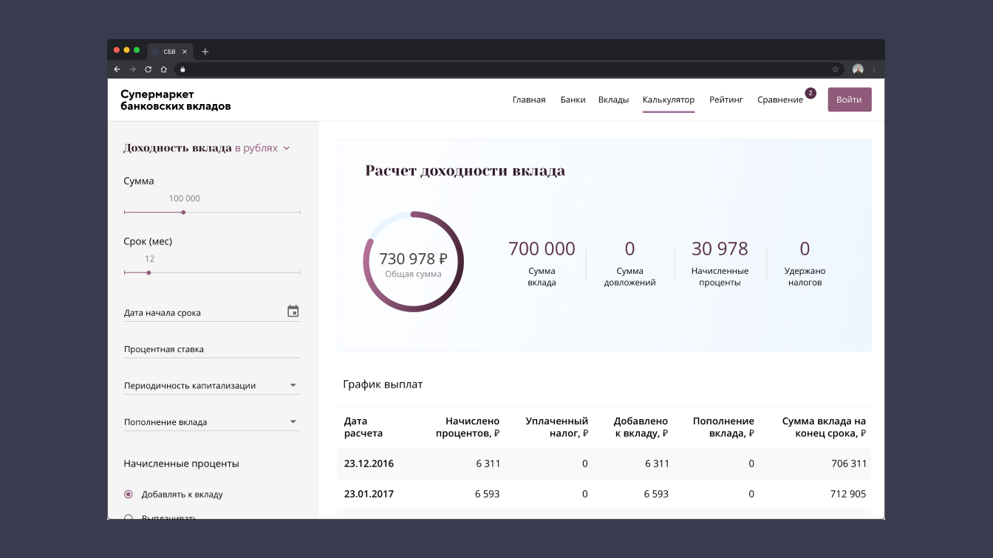Click the Войти button
Screen dimensions: 993x558
849,100
